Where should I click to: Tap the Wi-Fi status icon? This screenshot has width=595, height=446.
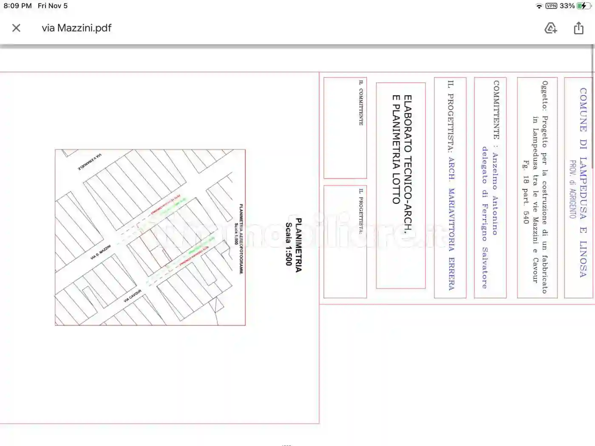(x=539, y=6)
